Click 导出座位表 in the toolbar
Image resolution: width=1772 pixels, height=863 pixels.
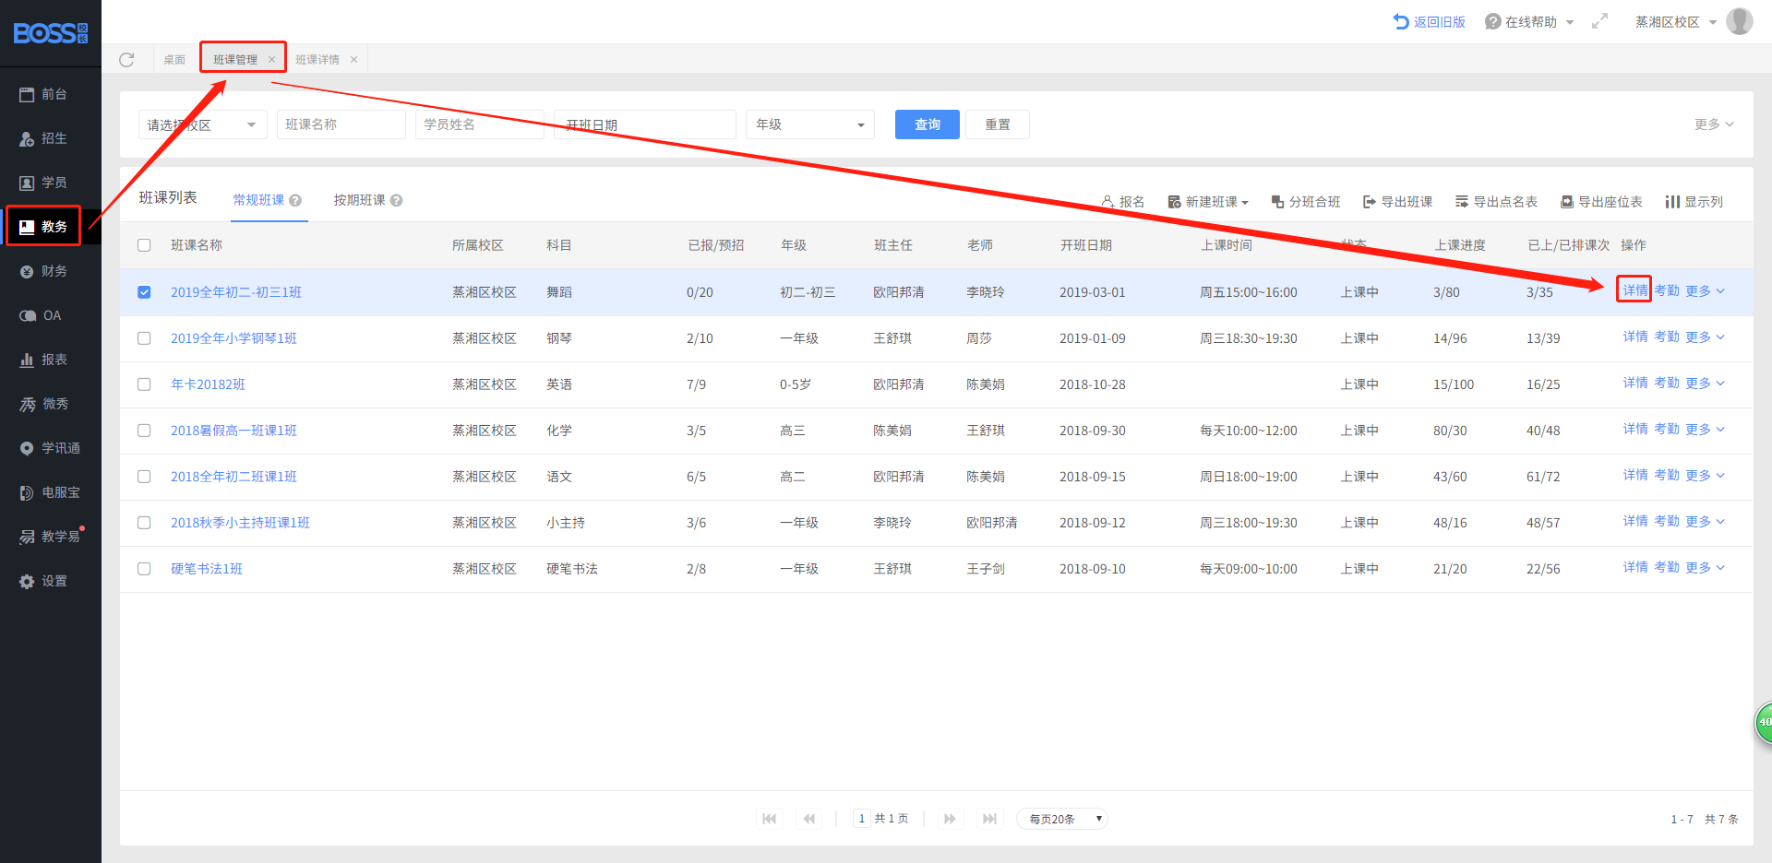click(x=1601, y=202)
